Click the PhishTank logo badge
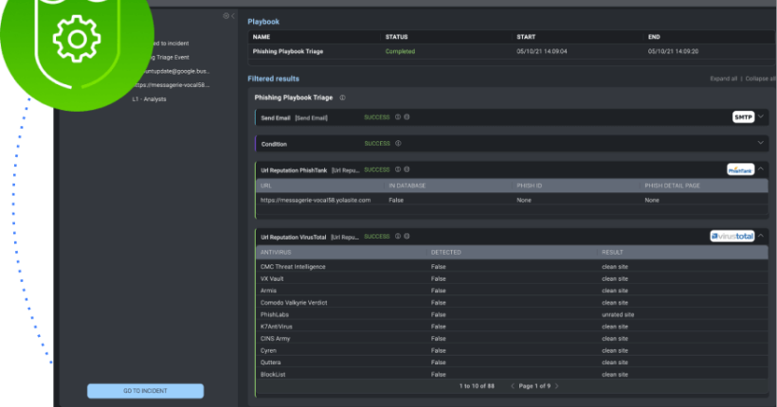Screen dimensions: 777x407 click(740, 169)
